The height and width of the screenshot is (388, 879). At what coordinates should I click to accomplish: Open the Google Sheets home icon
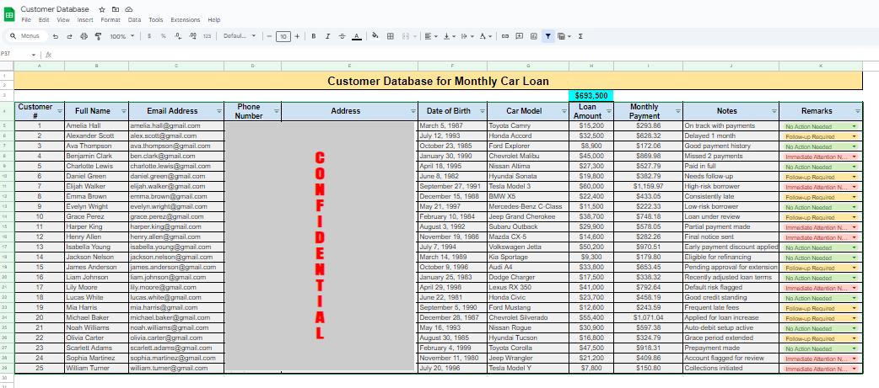pos(9,13)
